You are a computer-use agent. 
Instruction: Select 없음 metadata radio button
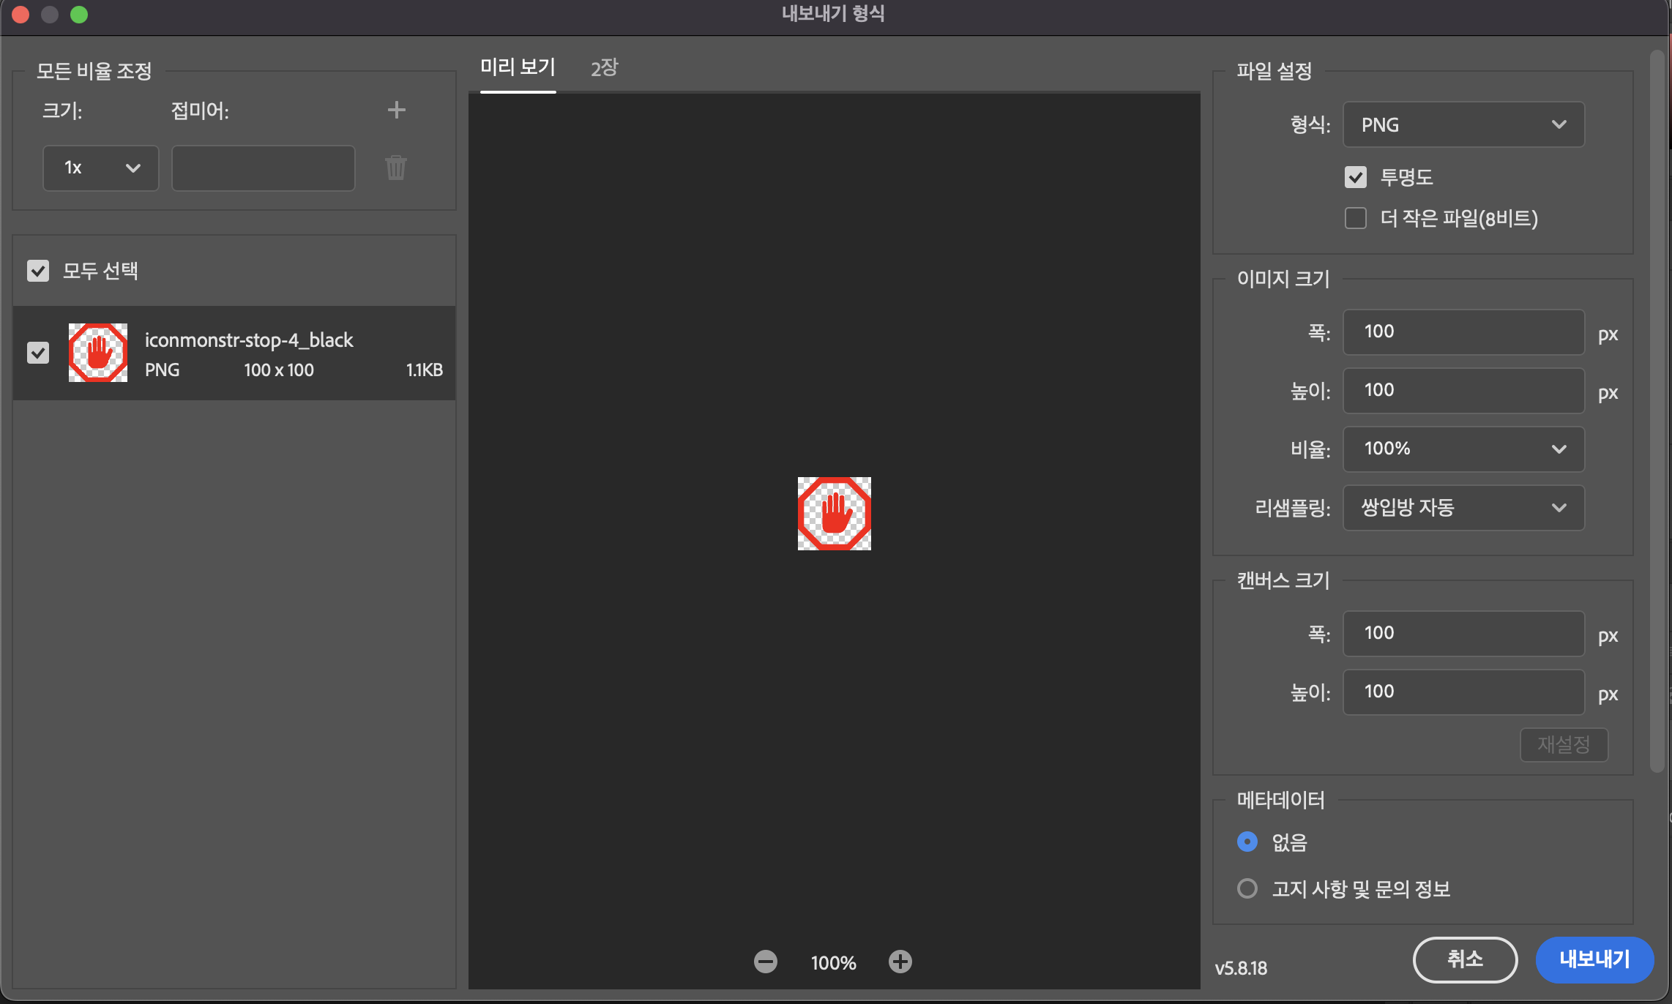coord(1247,842)
